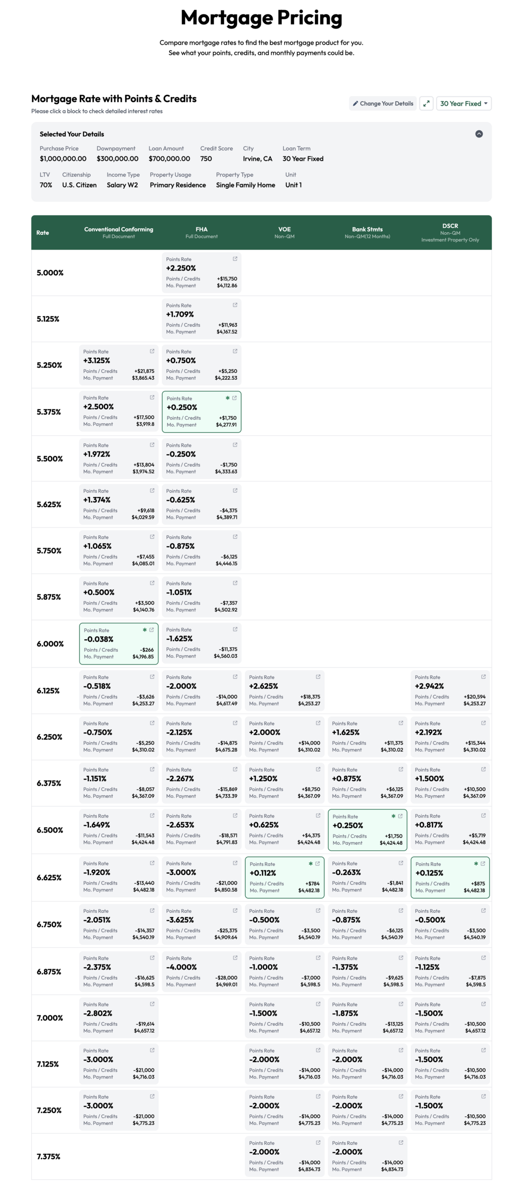Select the DSCR 7.250% rate block
Image resolution: width=517 pixels, height=1186 pixels.
click(x=450, y=1110)
